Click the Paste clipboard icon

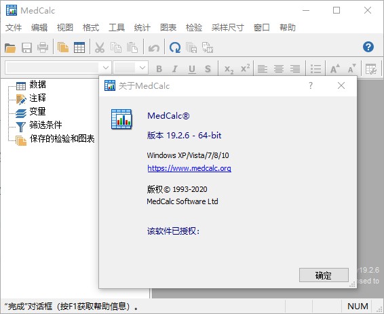coord(132,47)
